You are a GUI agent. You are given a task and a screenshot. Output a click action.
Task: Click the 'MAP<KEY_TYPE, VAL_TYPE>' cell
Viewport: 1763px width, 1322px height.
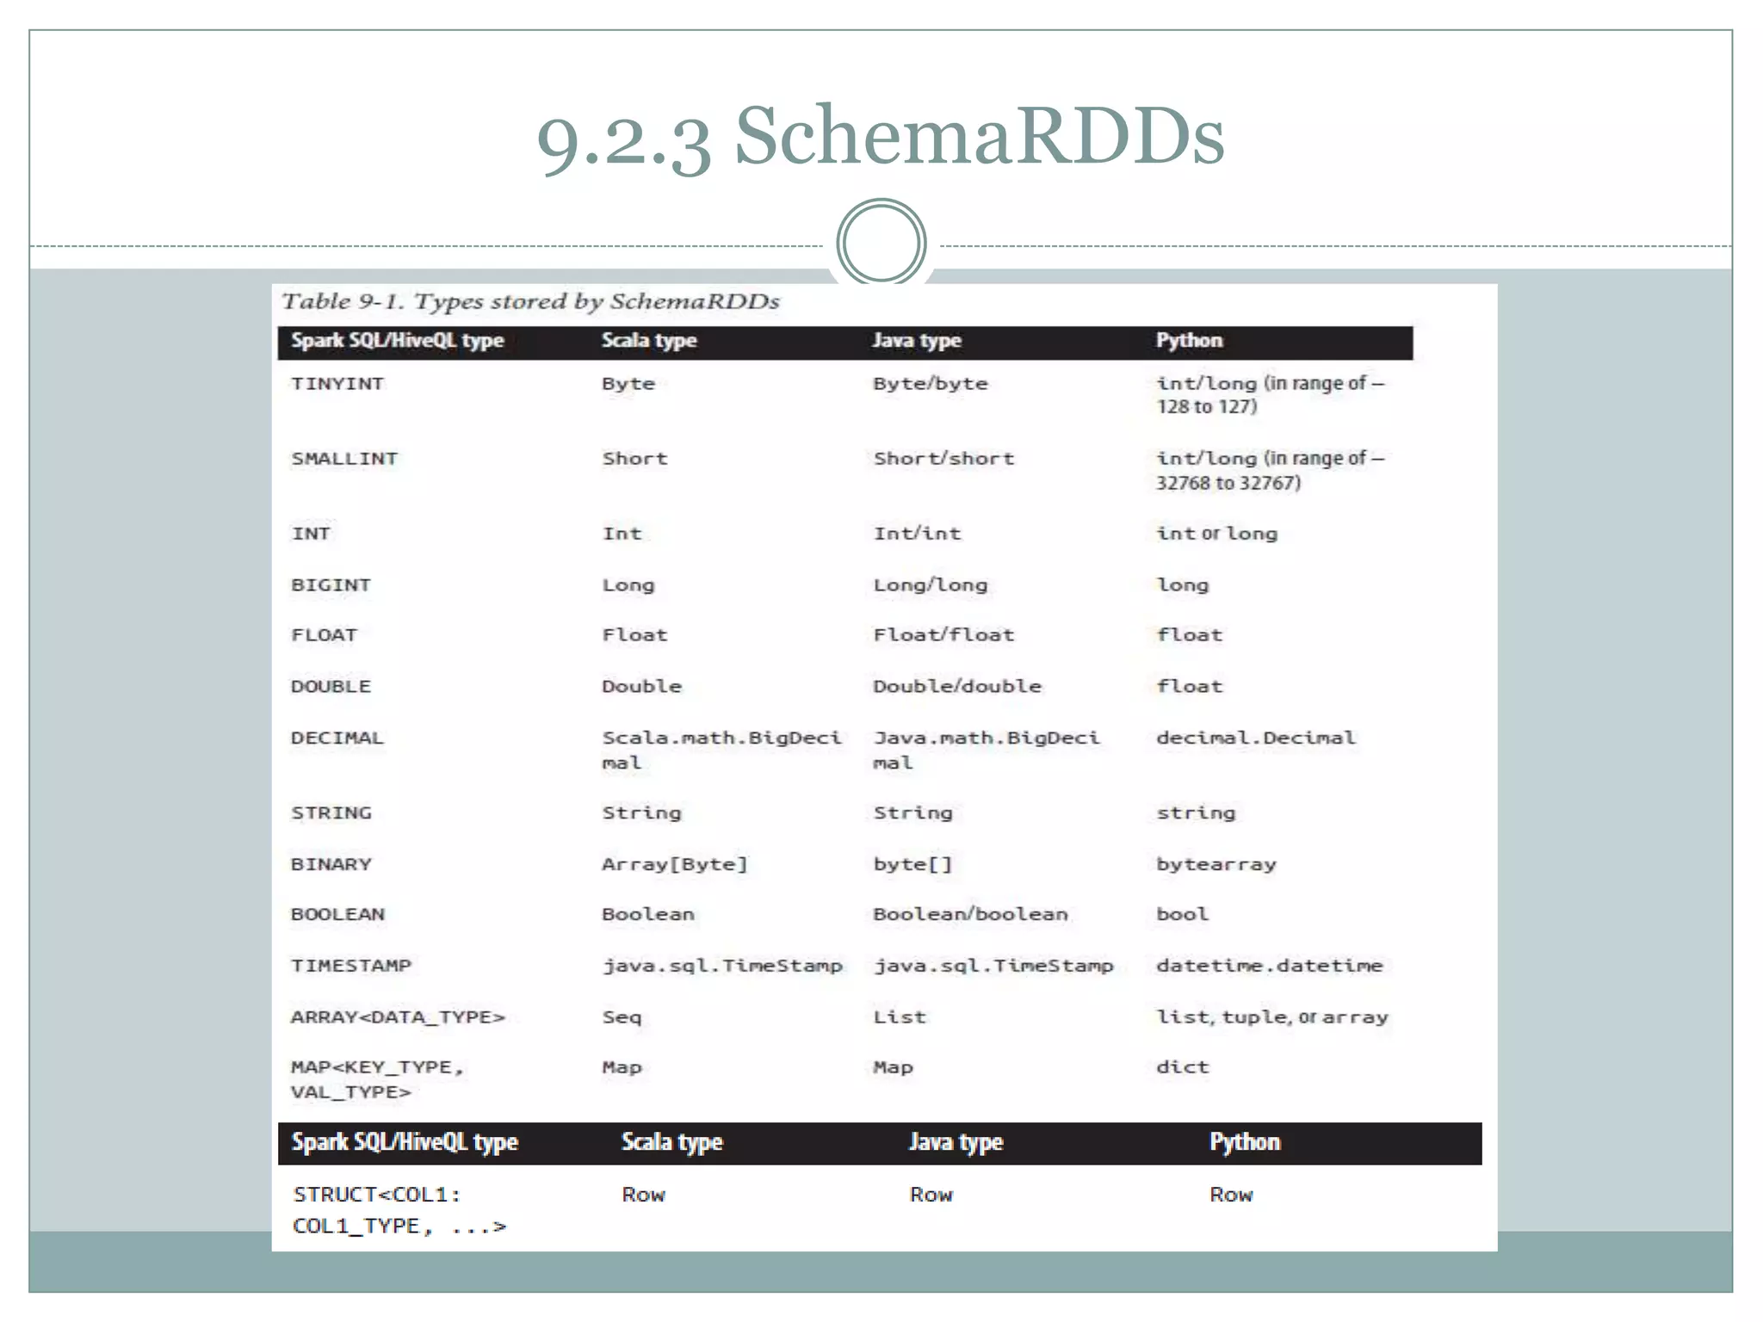tap(377, 1079)
